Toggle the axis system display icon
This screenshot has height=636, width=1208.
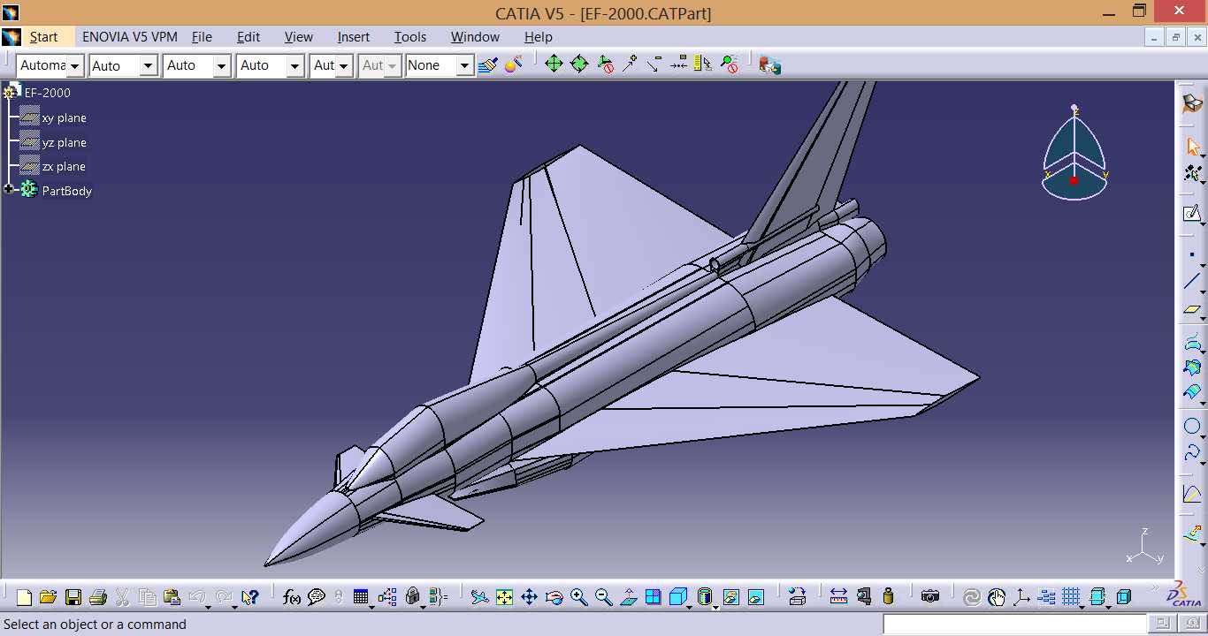(x=1021, y=597)
